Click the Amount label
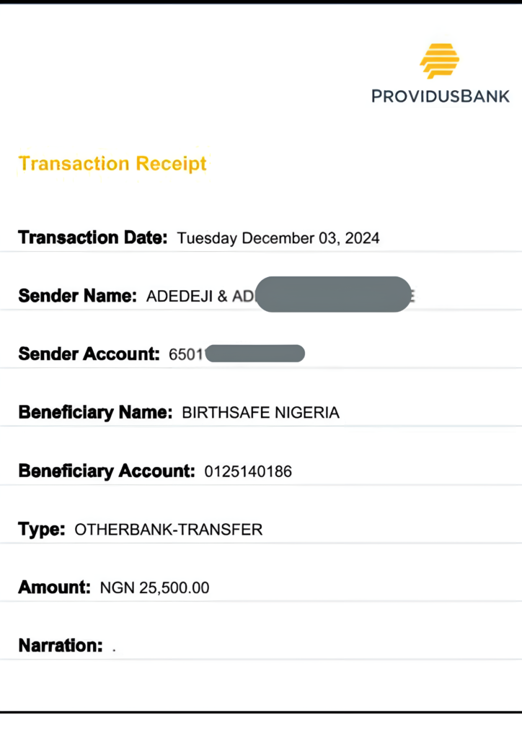The height and width of the screenshot is (739, 522). (x=55, y=587)
